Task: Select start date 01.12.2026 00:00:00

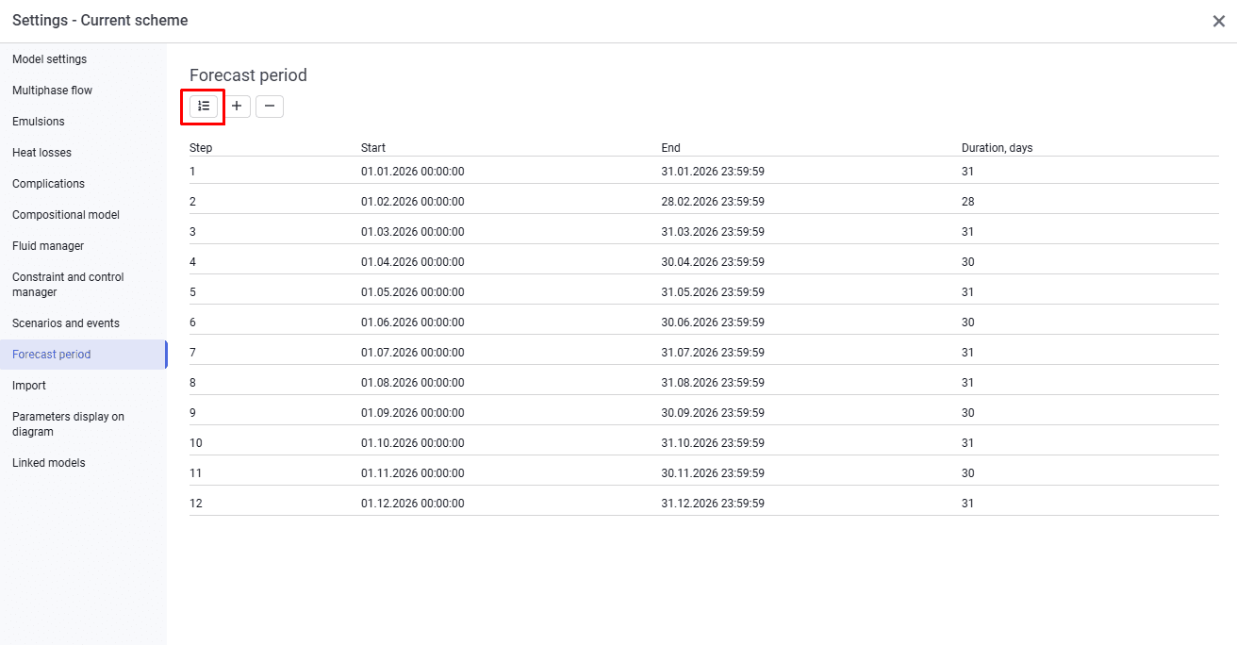Action: click(413, 504)
